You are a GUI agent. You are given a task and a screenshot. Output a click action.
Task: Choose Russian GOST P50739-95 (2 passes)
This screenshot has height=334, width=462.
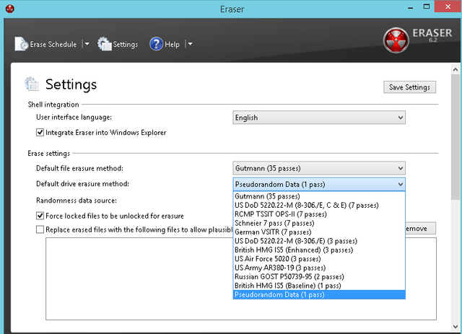319,276
